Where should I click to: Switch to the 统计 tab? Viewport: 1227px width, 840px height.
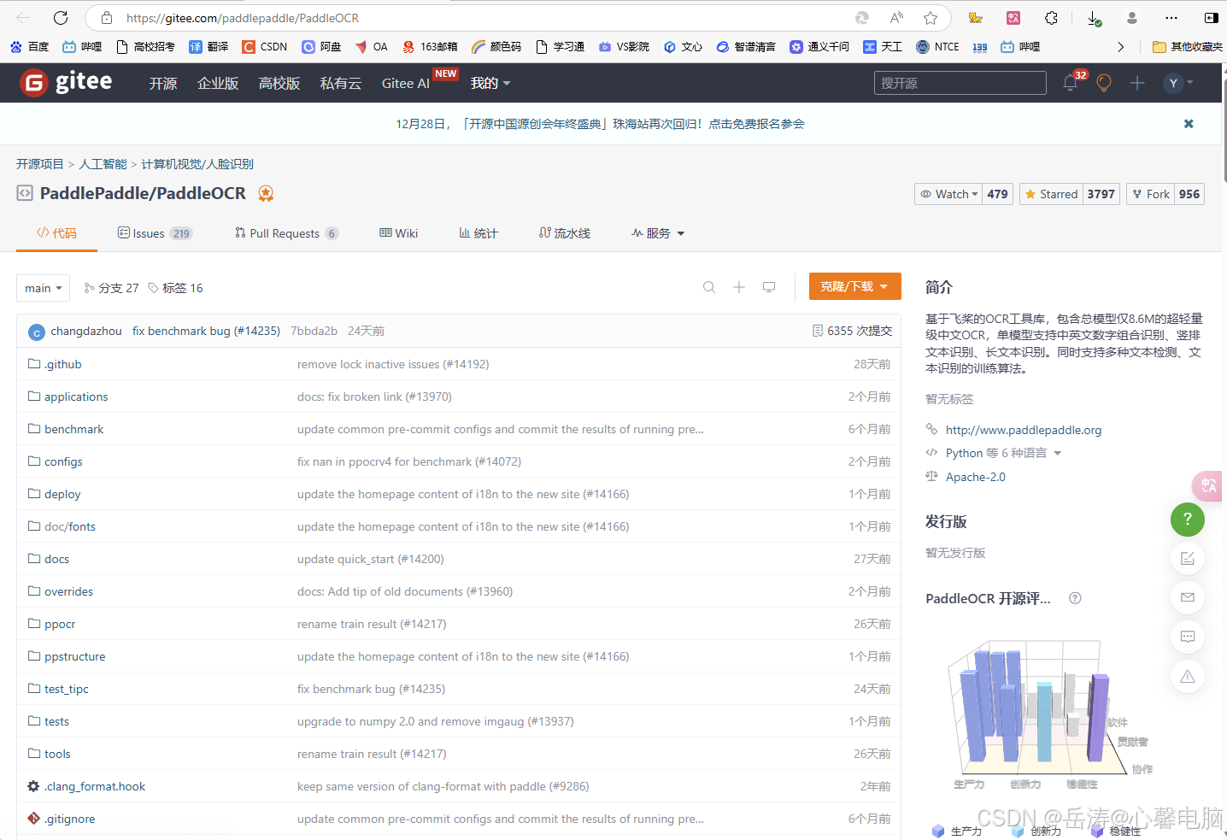478,233
